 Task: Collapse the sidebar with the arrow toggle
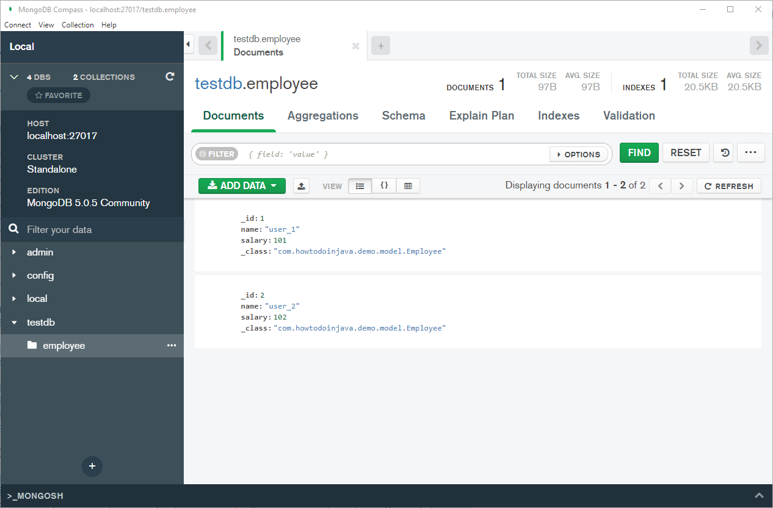(x=189, y=45)
